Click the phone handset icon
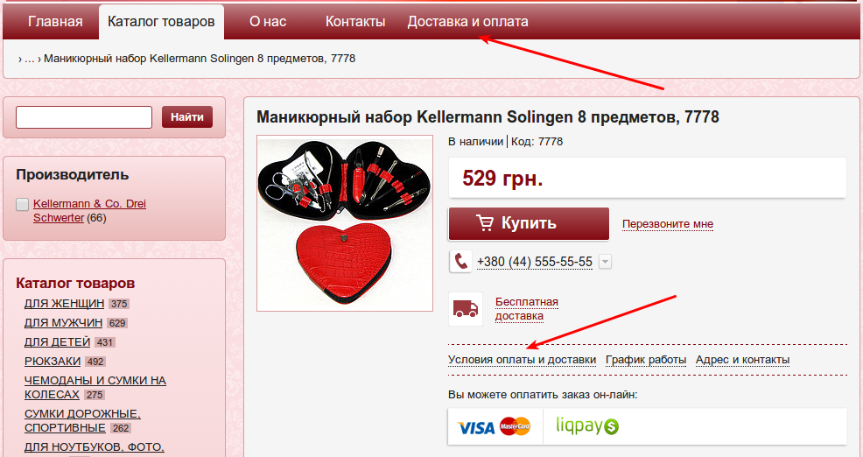 pos(460,262)
